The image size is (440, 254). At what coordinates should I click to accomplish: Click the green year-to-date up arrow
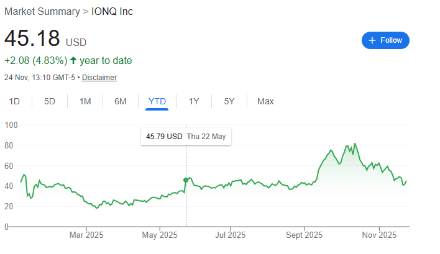pyautogui.click(x=73, y=61)
